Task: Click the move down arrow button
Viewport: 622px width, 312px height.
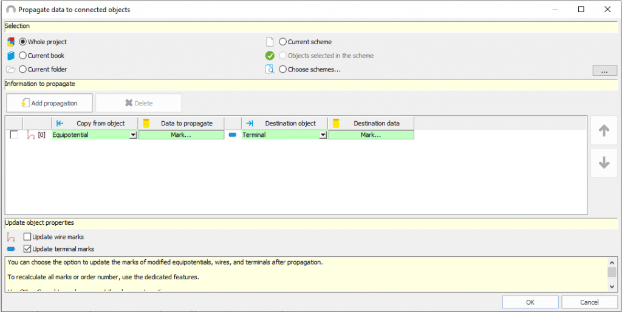Action: point(604,163)
